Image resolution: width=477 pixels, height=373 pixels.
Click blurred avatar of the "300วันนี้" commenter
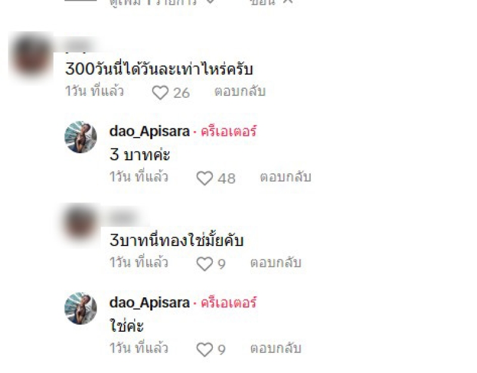[32, 57]
